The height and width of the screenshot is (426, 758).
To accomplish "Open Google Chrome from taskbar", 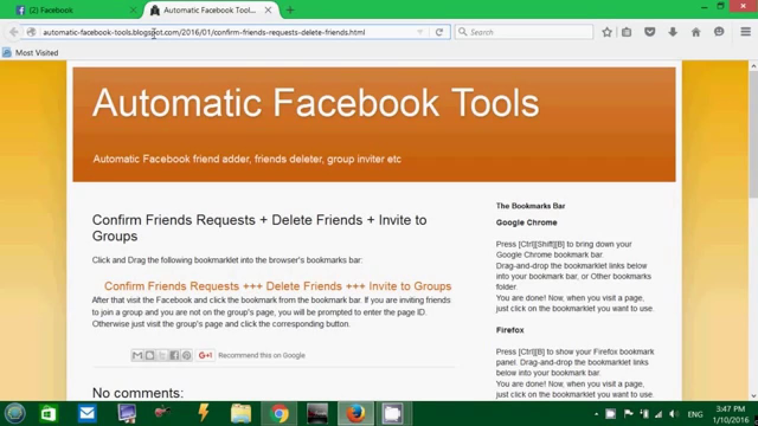I will (x=279, y=414).
